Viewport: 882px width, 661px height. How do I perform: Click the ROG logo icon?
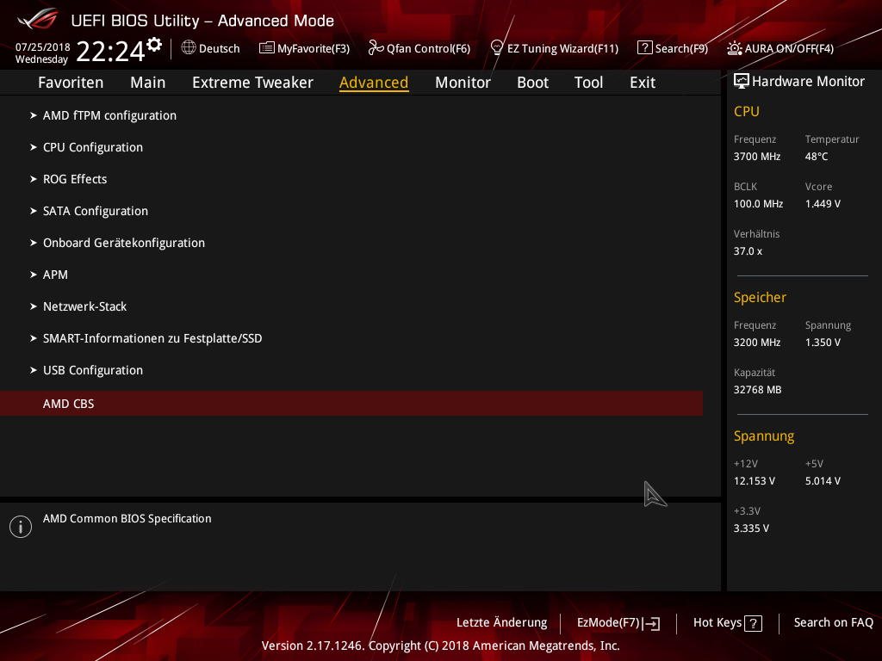[38, 19]
